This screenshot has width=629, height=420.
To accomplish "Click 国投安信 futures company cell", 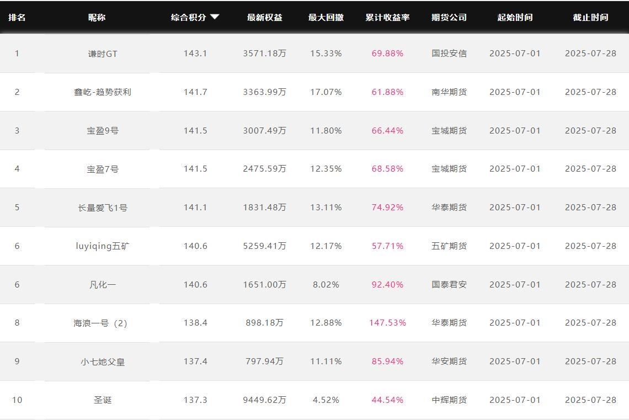I will tap(449, 54).
